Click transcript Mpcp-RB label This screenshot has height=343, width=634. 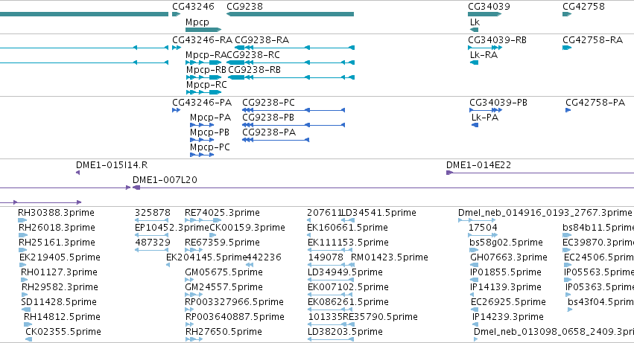[206, 70]
